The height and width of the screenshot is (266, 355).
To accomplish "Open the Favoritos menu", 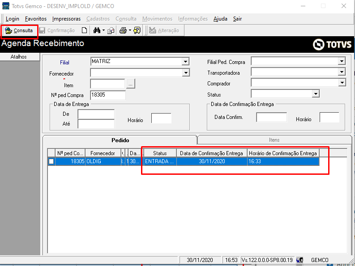I will click(36, 19).
